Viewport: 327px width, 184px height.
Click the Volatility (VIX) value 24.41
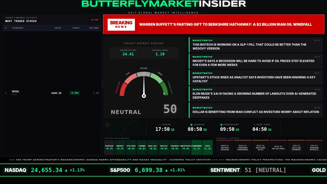point(128,54)
